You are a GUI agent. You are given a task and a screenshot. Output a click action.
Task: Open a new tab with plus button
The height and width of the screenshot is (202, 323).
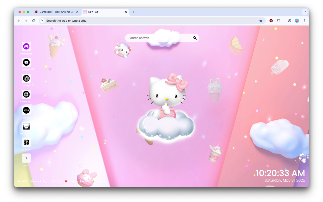(133, 12)
